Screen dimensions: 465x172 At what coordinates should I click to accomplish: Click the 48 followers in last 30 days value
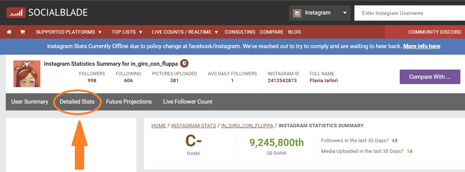coord(395,140)
